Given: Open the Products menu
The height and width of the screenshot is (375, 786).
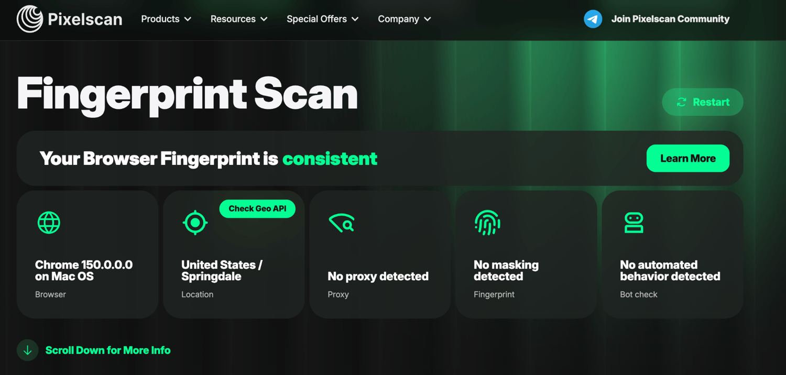Looking at the screenshot, I should pyautogui.click(x=166, y=19).
